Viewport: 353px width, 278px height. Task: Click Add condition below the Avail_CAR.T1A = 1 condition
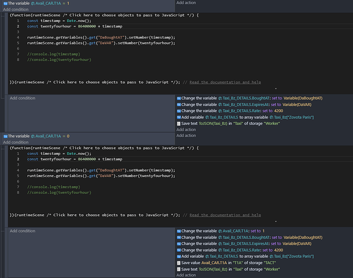[x=16, y=9]
